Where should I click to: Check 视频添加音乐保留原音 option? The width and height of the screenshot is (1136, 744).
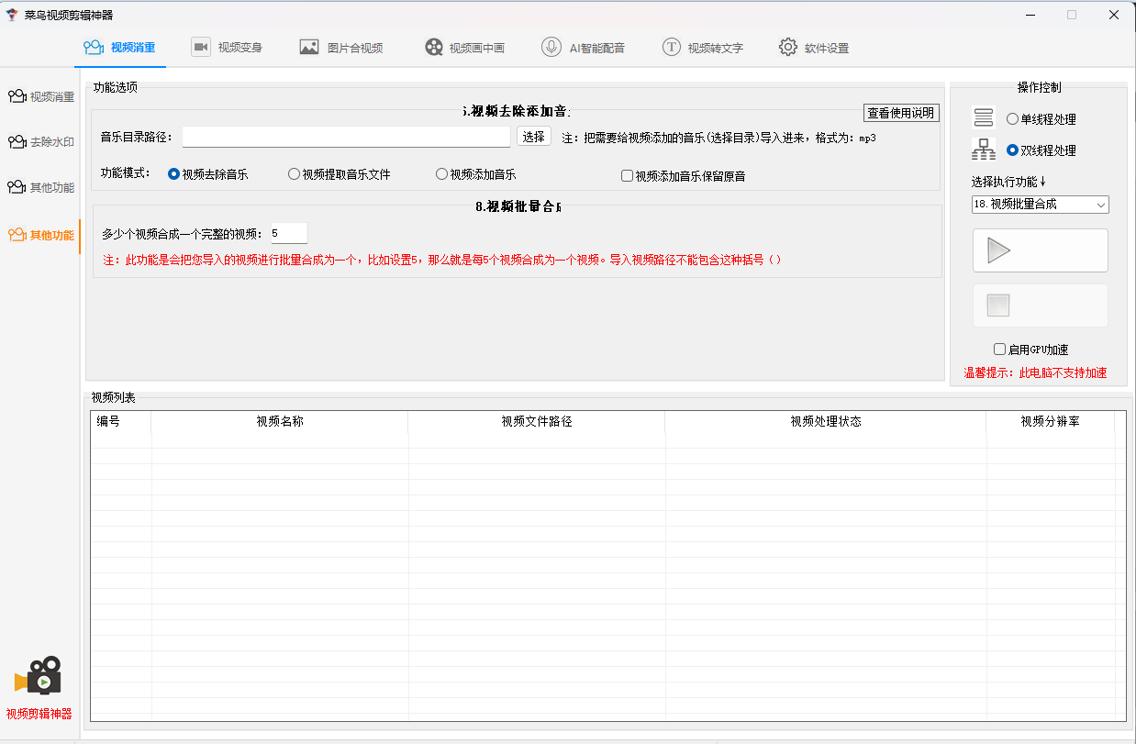coord(628,175)
